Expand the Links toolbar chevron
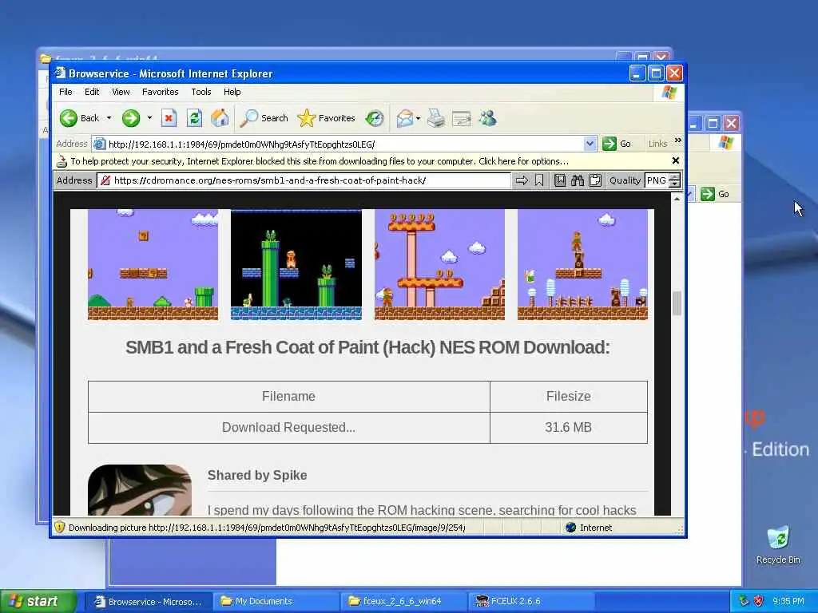The height and width of the screenshot is (613, 818). pos(677,140)
